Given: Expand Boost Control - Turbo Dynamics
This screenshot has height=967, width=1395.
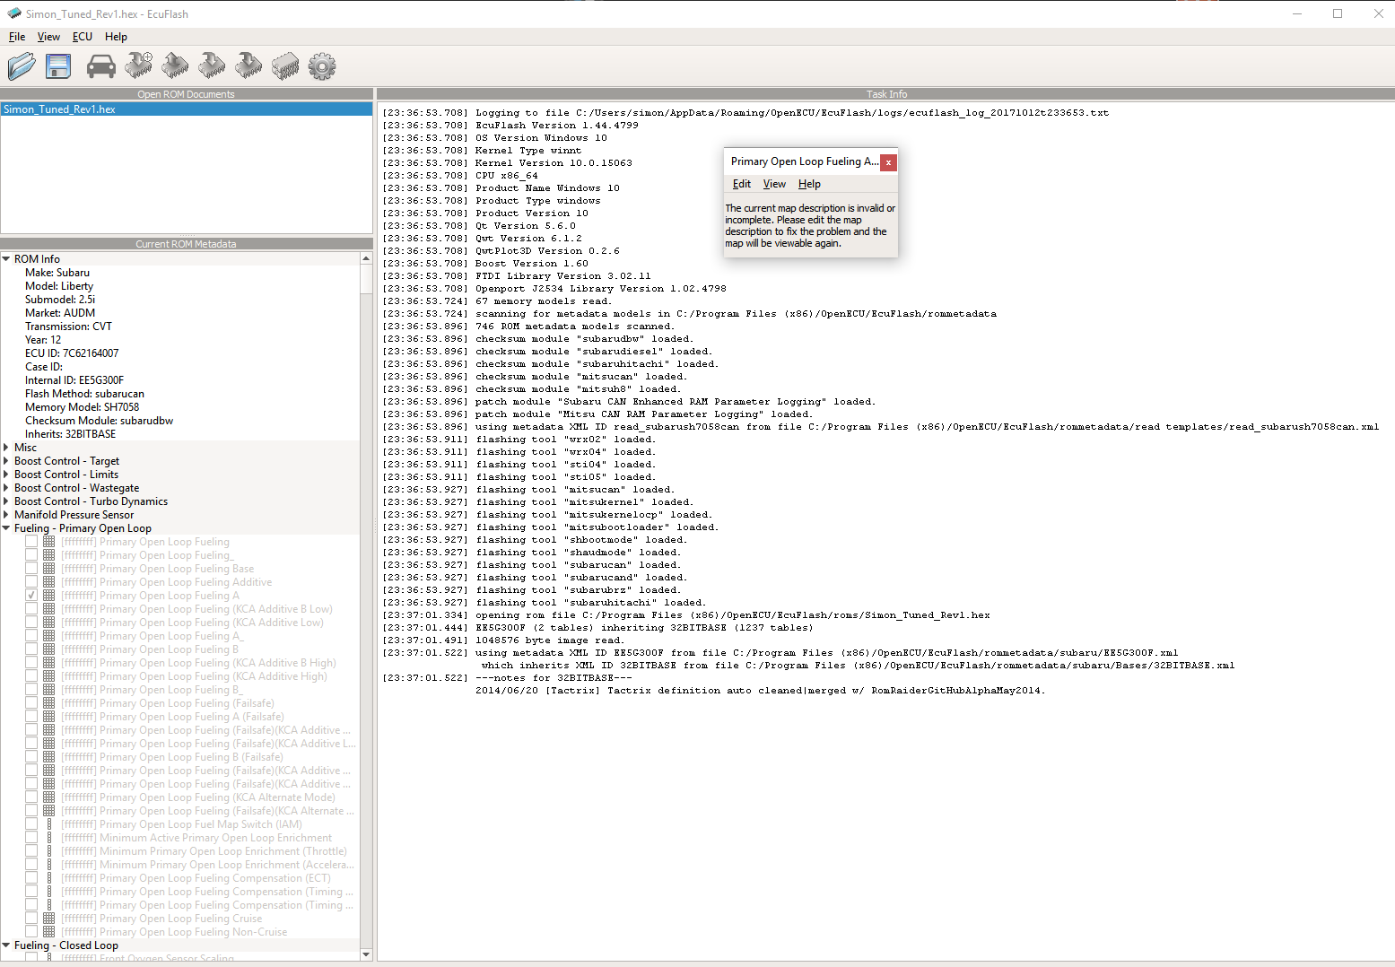Looking at the screenshot, I should [6, 501].
